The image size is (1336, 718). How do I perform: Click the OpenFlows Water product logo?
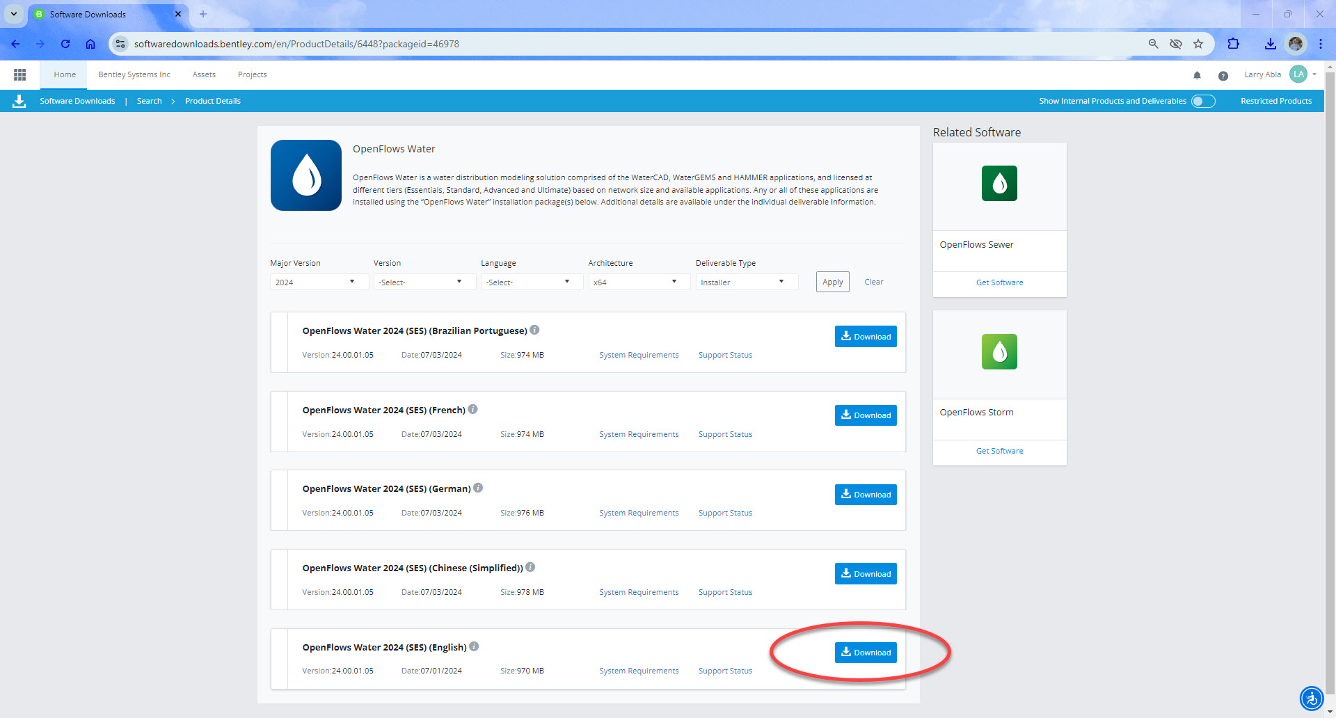pyautogui.click(x=306, y=175)
